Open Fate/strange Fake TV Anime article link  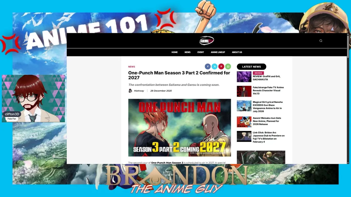[x=268, y=91]
